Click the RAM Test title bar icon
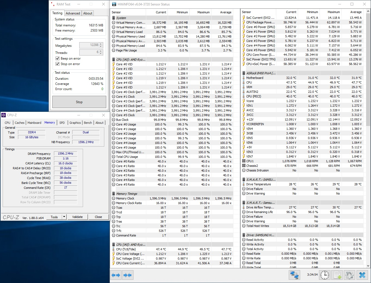This screenshot has height=283, width=371. click(52, 4)
